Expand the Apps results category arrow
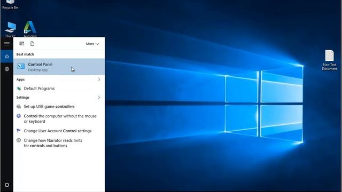The height and width of the screenshot is (192, 342). coord(99,79)
